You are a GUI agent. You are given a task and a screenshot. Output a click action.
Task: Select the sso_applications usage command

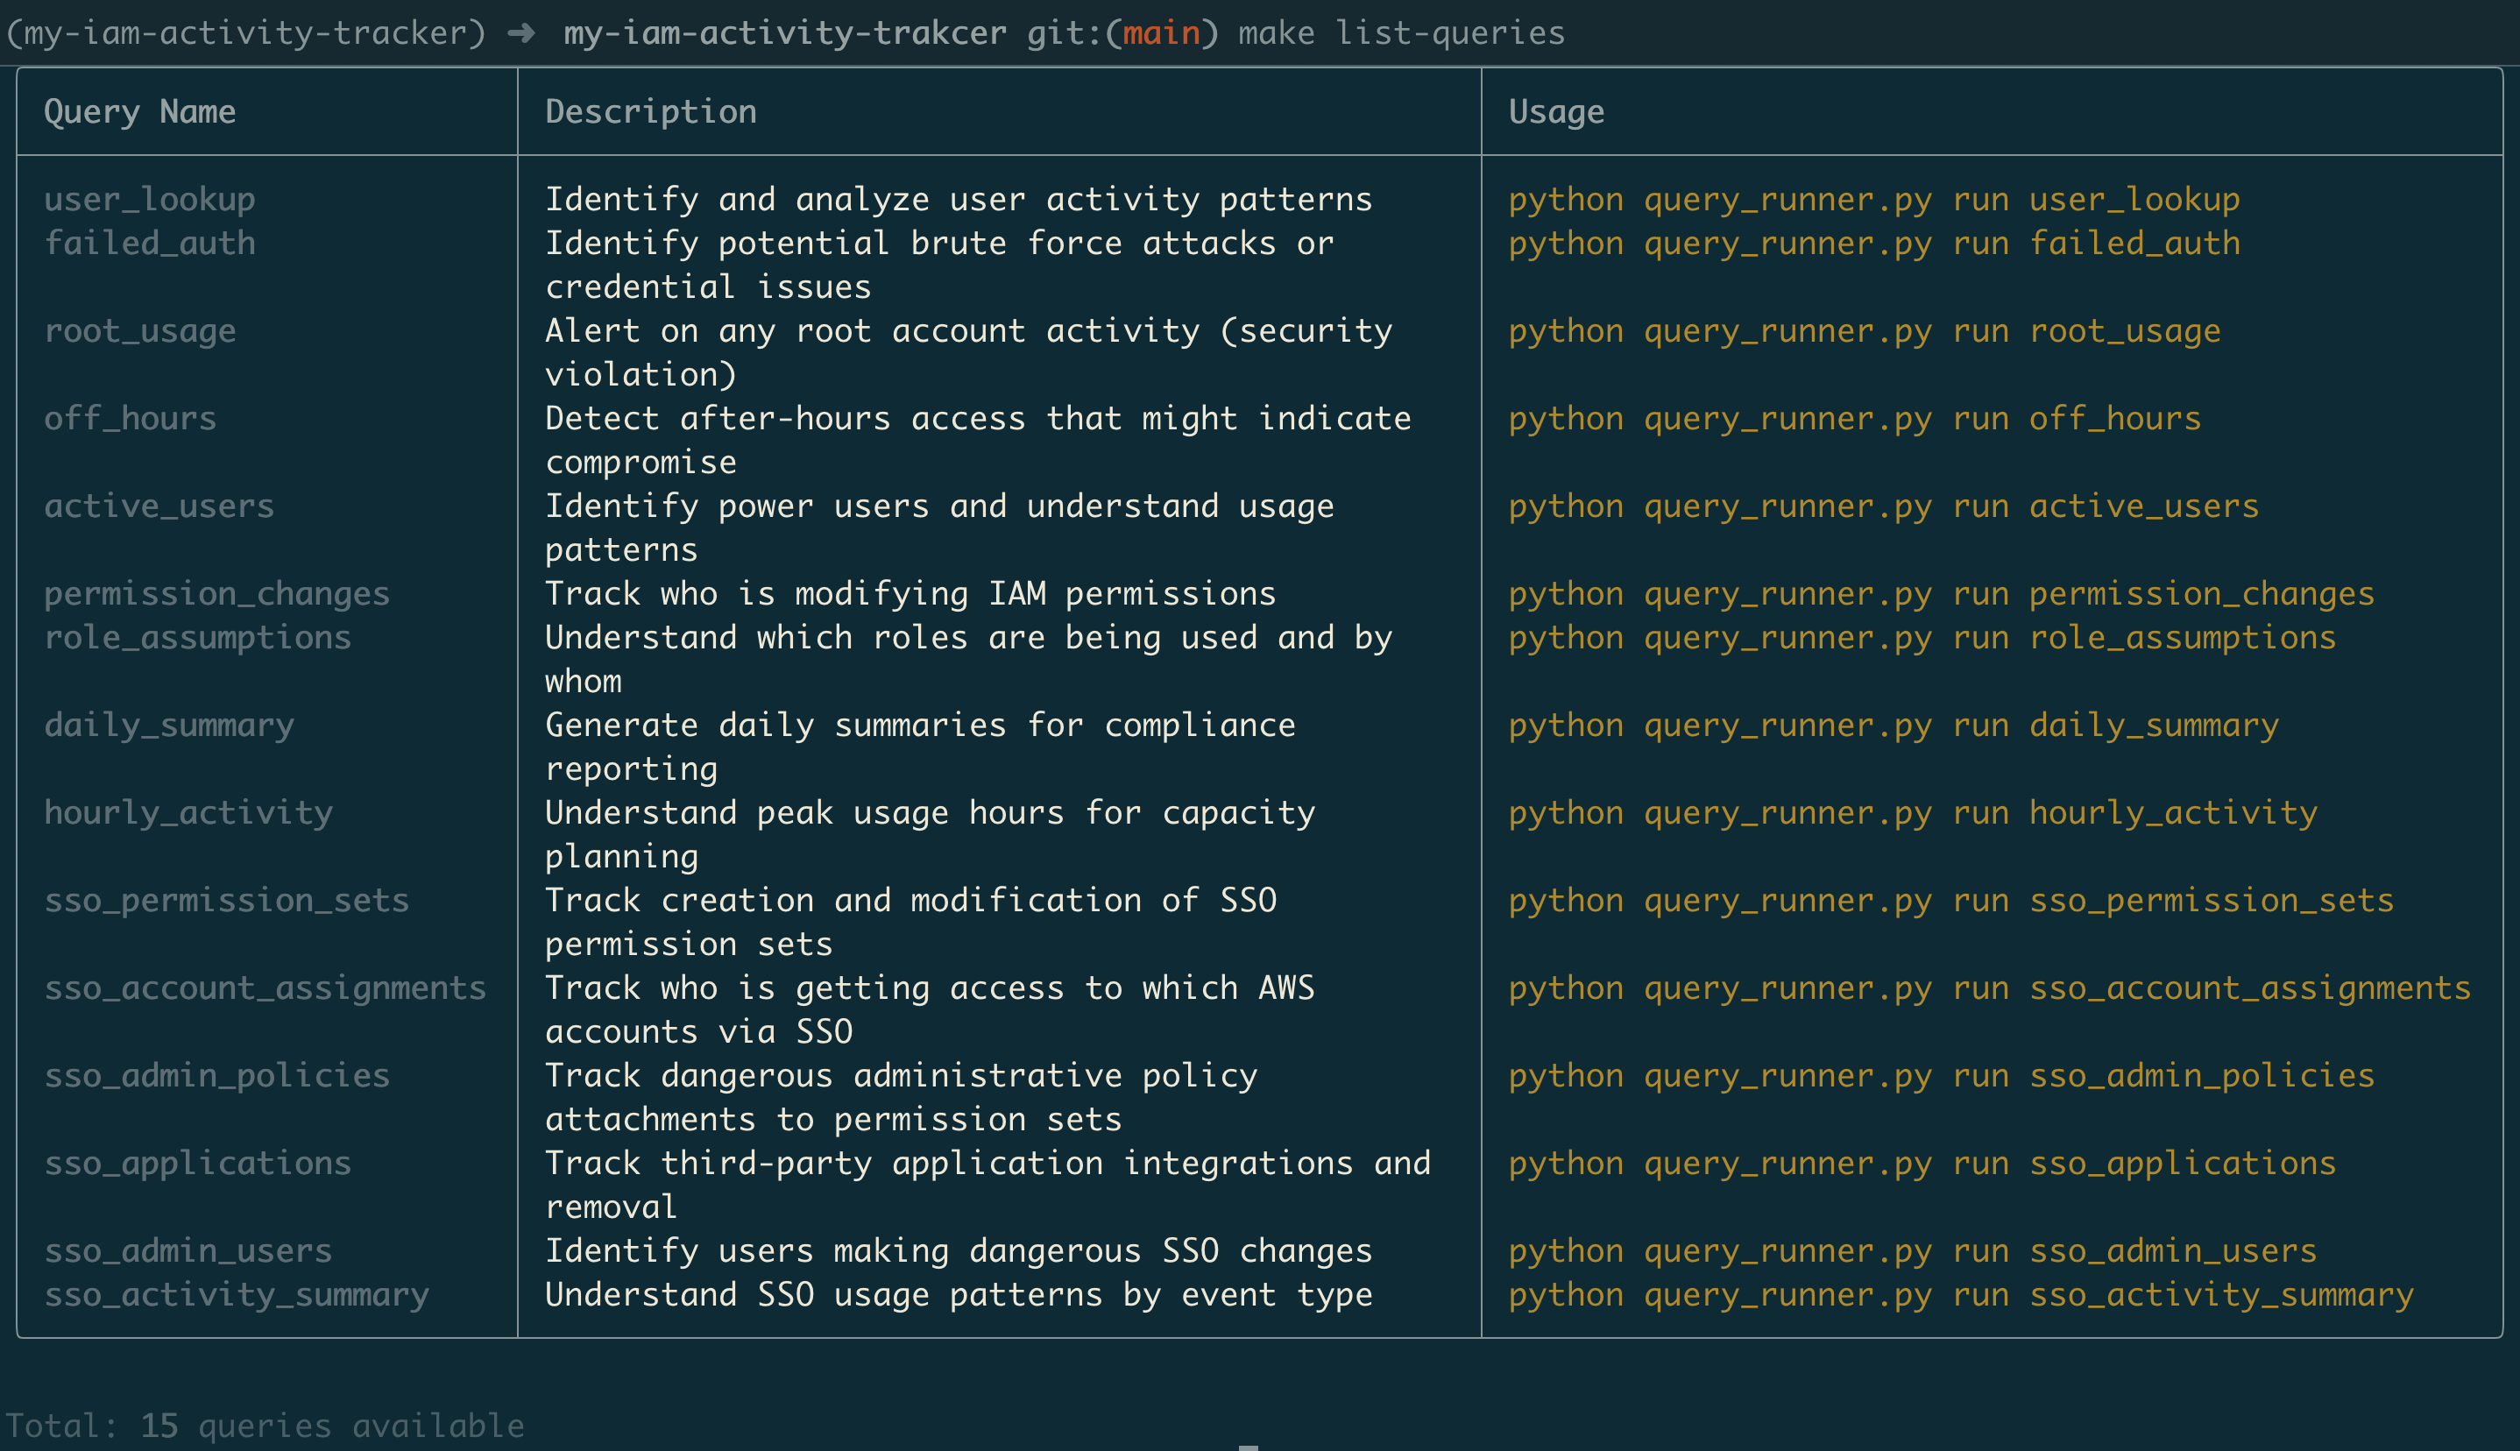coord(1922,1164)
